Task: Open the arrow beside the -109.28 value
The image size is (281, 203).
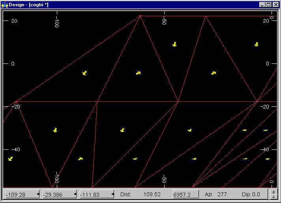Action: [x=38, y=194]
